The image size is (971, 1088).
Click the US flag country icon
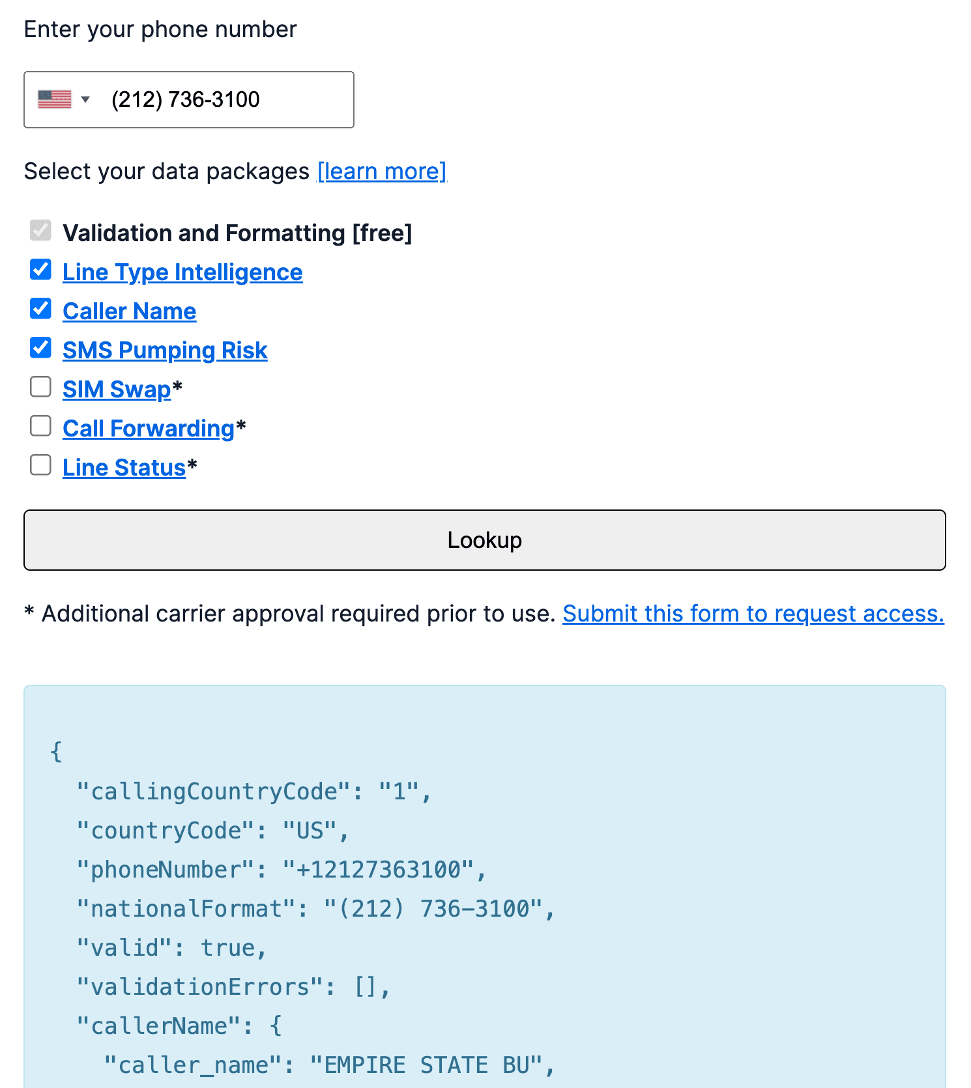pyautogui.click(x=55, y=100)
